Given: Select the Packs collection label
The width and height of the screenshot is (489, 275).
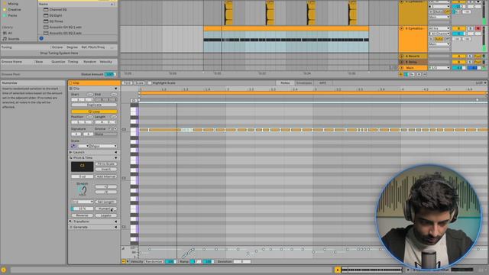Looking at the screenshot, I should pyautogui.click(x=12, y=15).
